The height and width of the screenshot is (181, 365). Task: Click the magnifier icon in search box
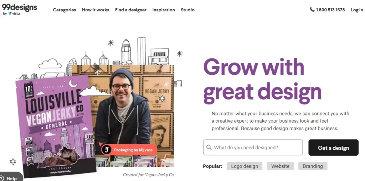point(209,148)
